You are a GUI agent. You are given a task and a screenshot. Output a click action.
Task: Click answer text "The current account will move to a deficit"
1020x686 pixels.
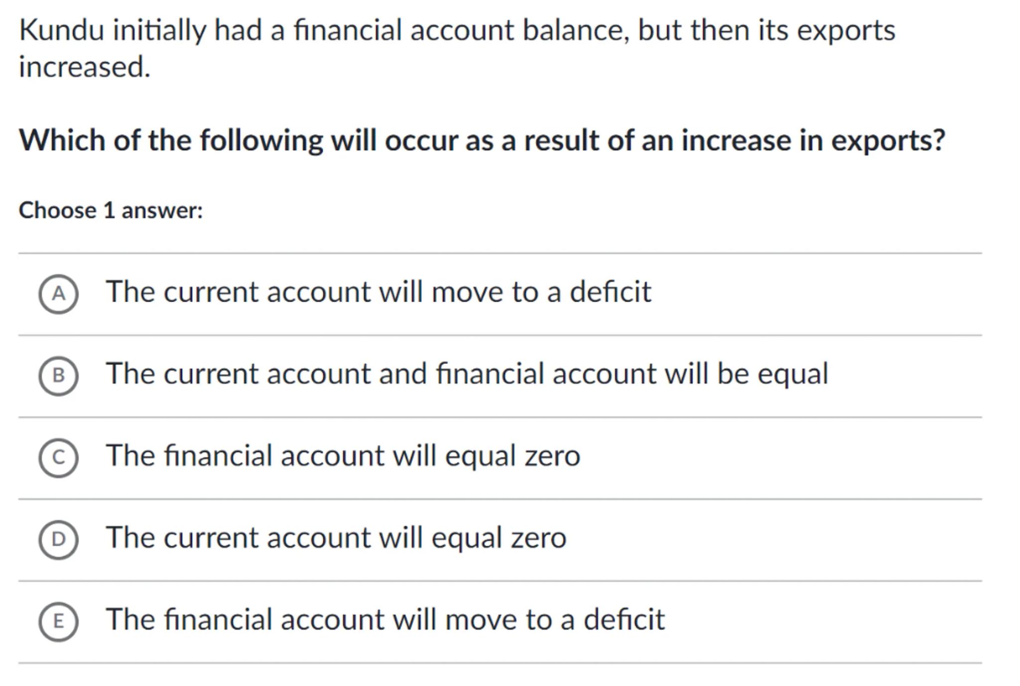click(x=378, y=292)
